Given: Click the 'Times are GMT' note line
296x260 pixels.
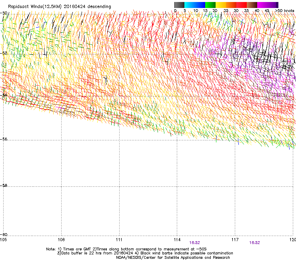Looking at the screenshot, I should (x=126, y=249).
